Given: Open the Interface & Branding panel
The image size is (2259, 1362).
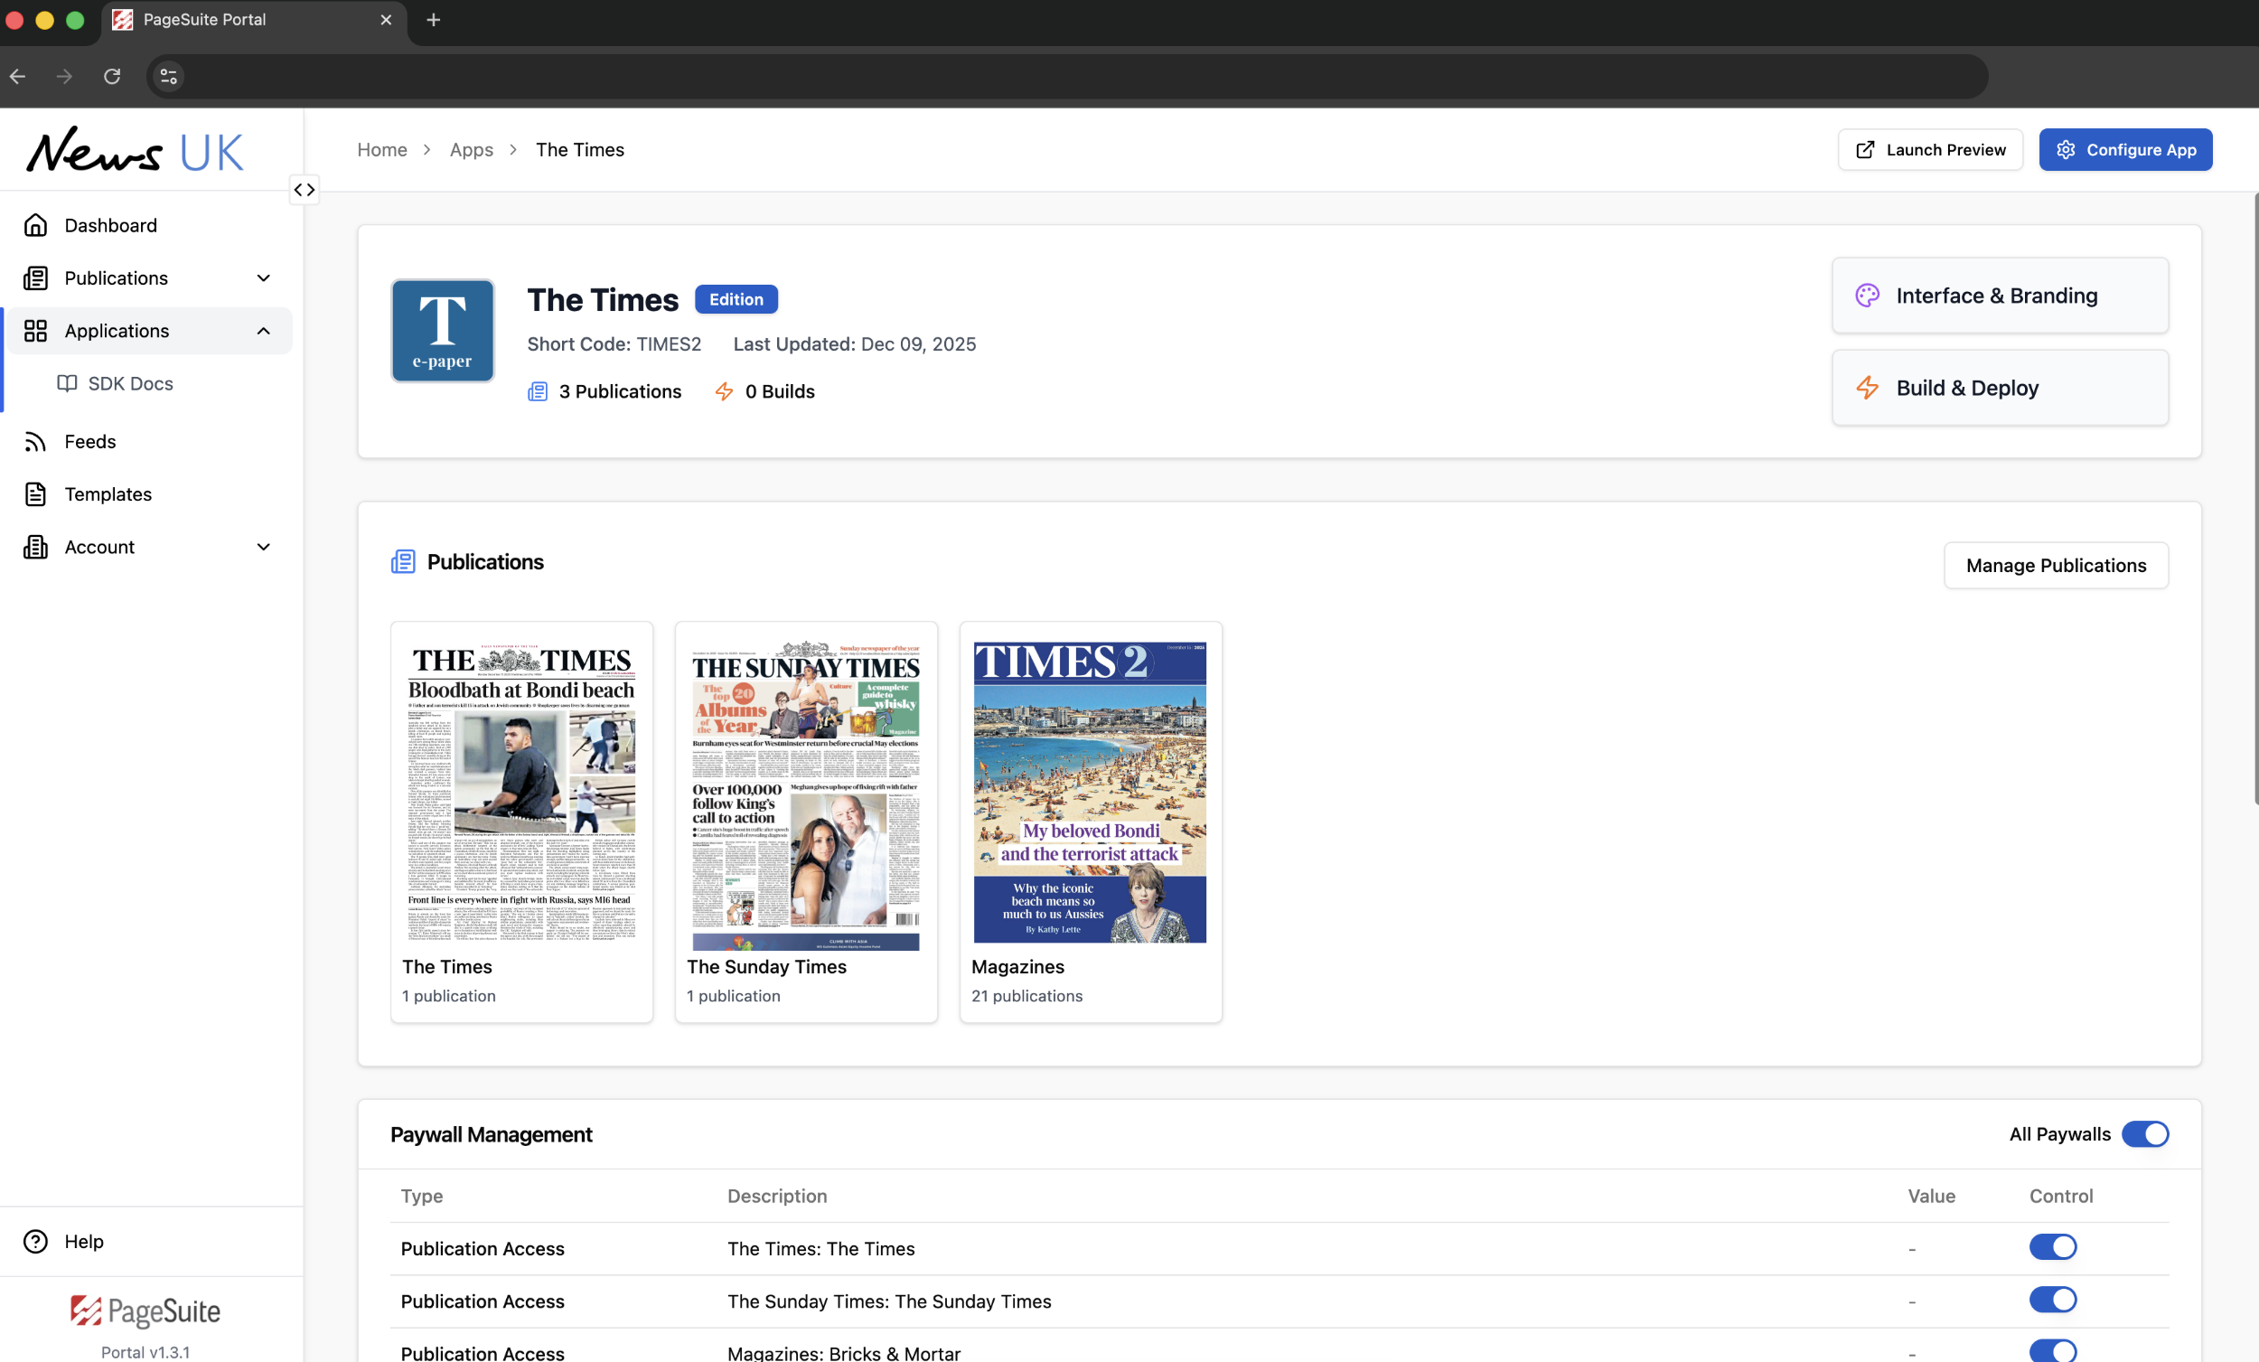Looking at the screenshot, I should (1999, 296).
